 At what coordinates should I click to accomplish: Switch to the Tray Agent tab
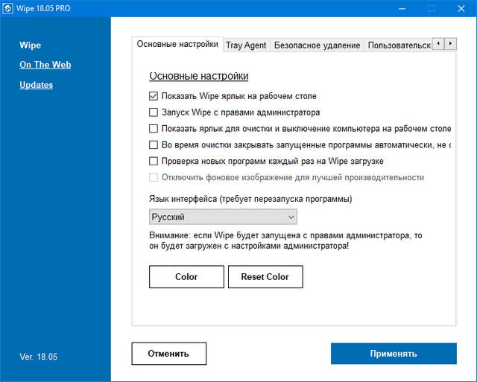245,45
